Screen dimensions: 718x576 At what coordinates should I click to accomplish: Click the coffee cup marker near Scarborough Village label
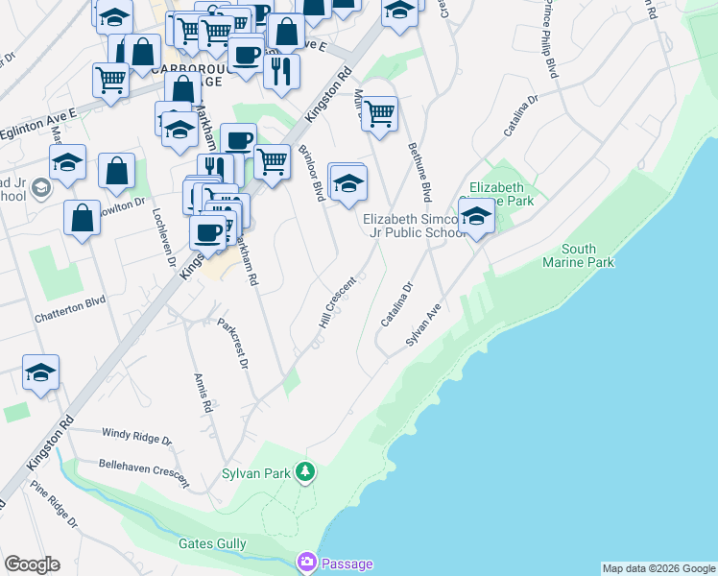(246, 59)
